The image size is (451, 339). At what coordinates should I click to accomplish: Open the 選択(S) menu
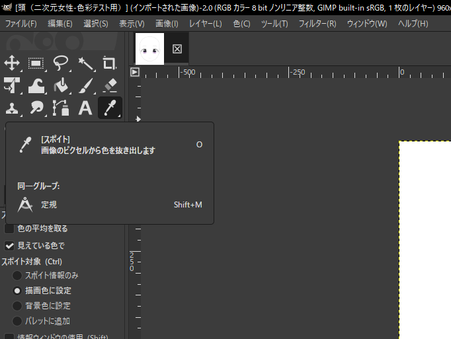96,24
